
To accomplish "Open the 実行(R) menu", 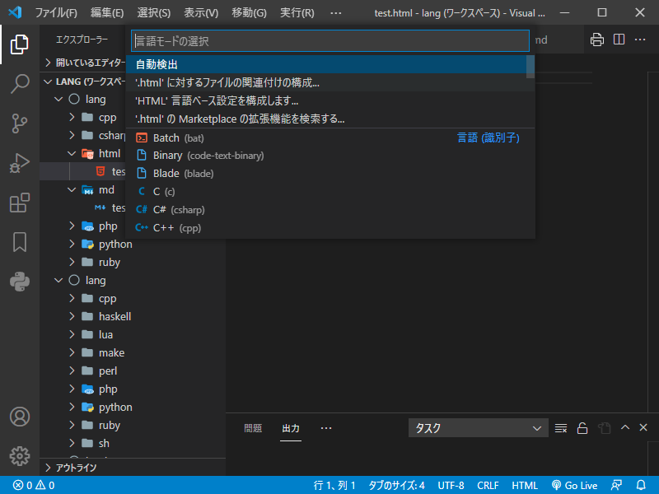I will point(297,12).
